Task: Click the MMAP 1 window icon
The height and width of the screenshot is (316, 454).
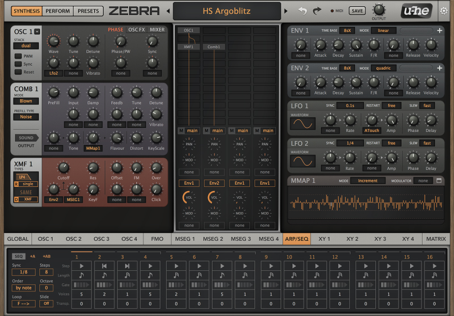Action: coord(439,181)
